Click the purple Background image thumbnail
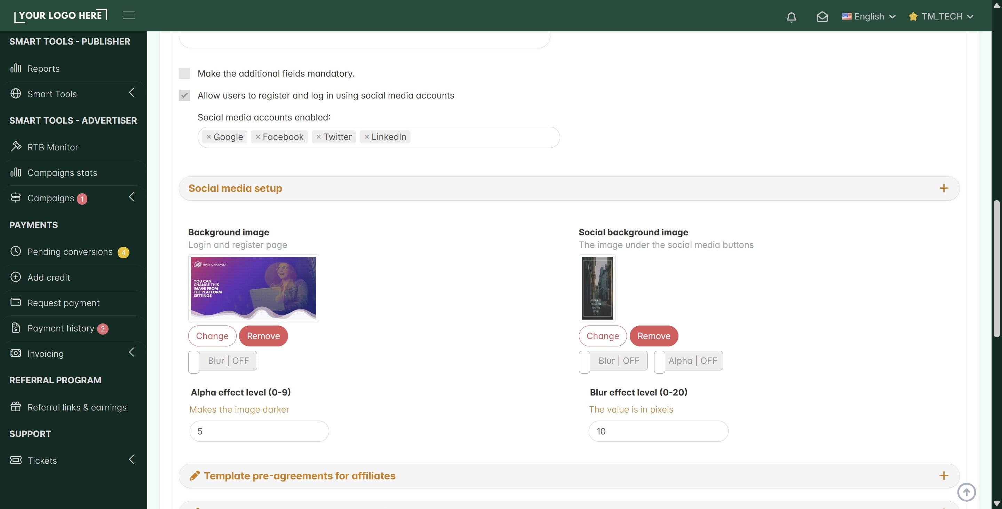Viewport: 1002px width, 509px height. [x=254, y=288]
